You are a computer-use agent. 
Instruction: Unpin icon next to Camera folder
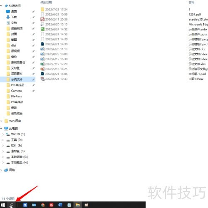pos(33,91)
